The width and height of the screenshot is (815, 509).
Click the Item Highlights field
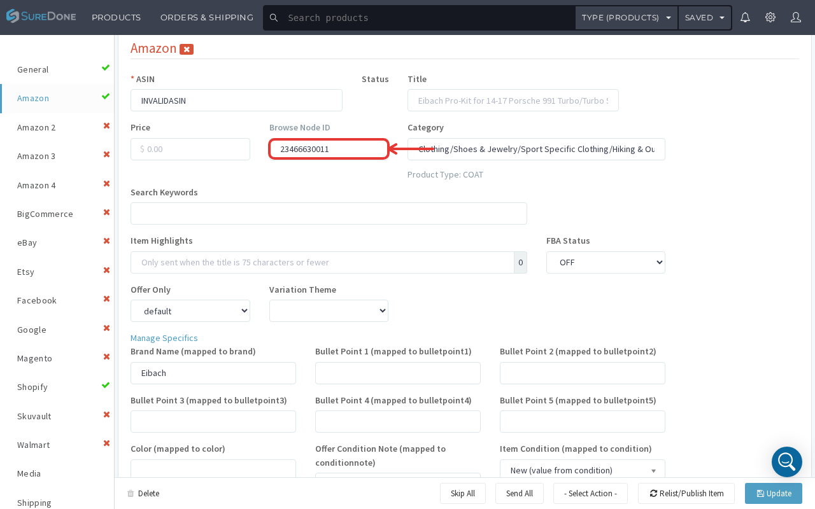tap(322, 262)
